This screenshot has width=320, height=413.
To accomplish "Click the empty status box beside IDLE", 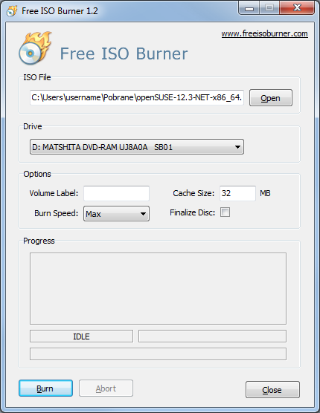I will [212, 336].
